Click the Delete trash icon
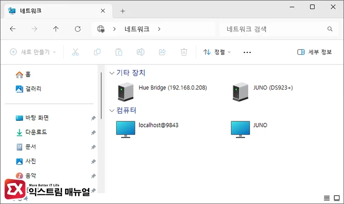The width and height of the screenshot is (344, 204). [184, 52]
